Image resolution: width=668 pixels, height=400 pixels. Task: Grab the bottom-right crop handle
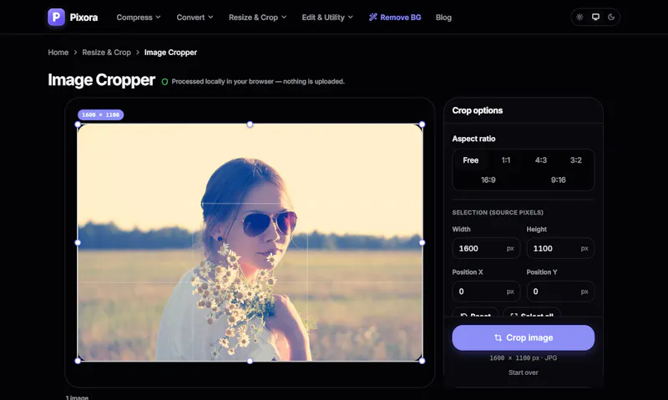[x=423, y=361]
